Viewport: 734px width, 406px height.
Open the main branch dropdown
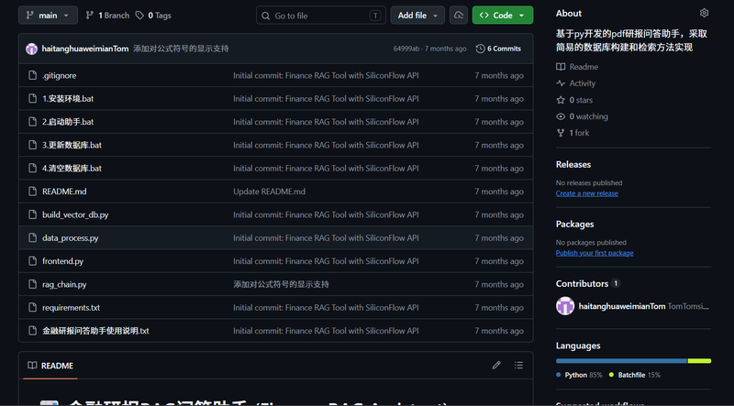point(48,16)
